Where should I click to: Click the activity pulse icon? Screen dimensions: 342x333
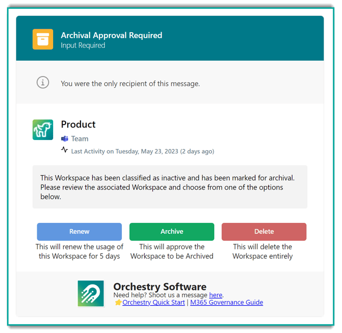[x=64, y=149]
